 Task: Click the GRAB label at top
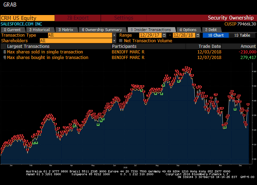point(10,5)
